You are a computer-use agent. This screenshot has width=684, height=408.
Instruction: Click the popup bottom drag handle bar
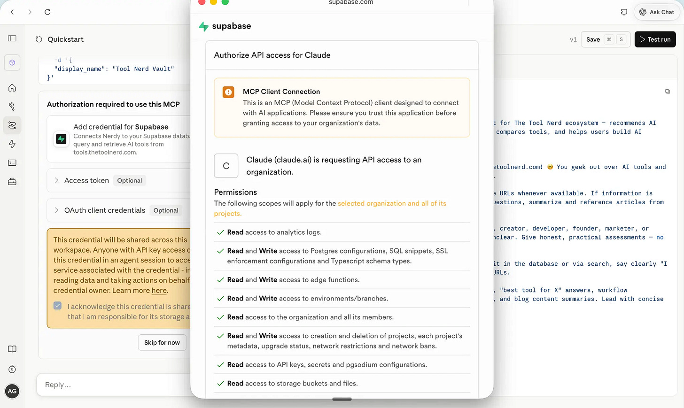(x=342, y=400)
